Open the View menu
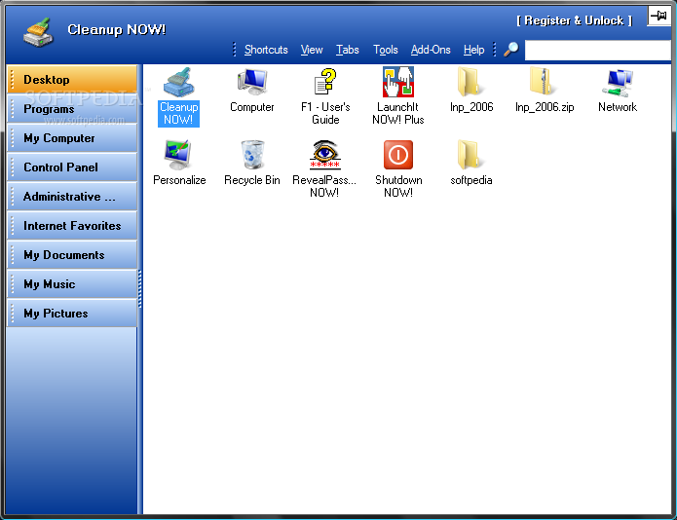Image resolution: width=677 pixels, height=520 pixels. coord(312,50)
